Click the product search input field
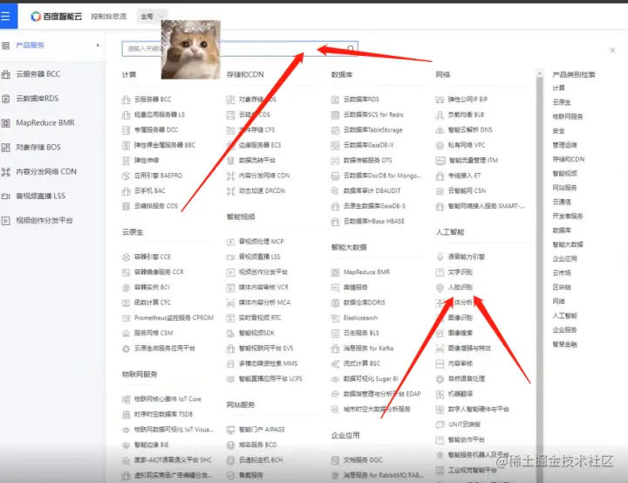This screenshot has height=483, width=628. pos(240,49)
